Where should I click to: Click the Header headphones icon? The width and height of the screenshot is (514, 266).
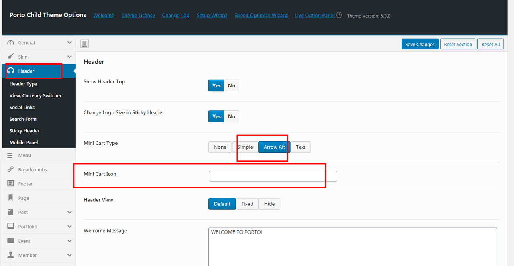(11, 71)
